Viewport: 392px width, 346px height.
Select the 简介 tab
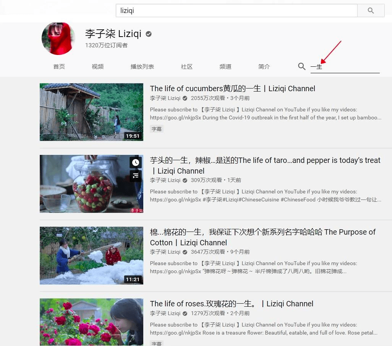264,67
